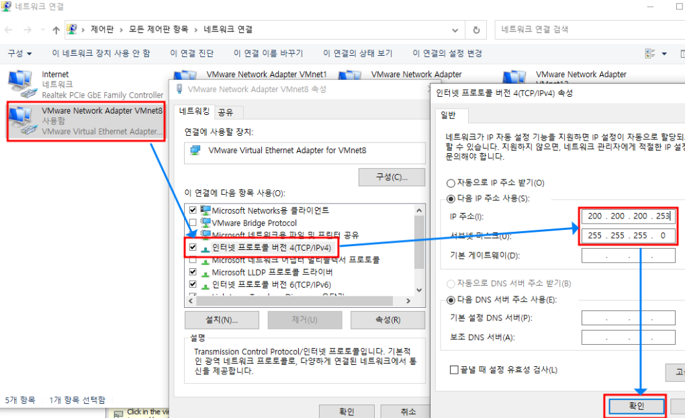Open view options dropdown arrow
This screenshot has width=685, height=418.
coord(664,54)
